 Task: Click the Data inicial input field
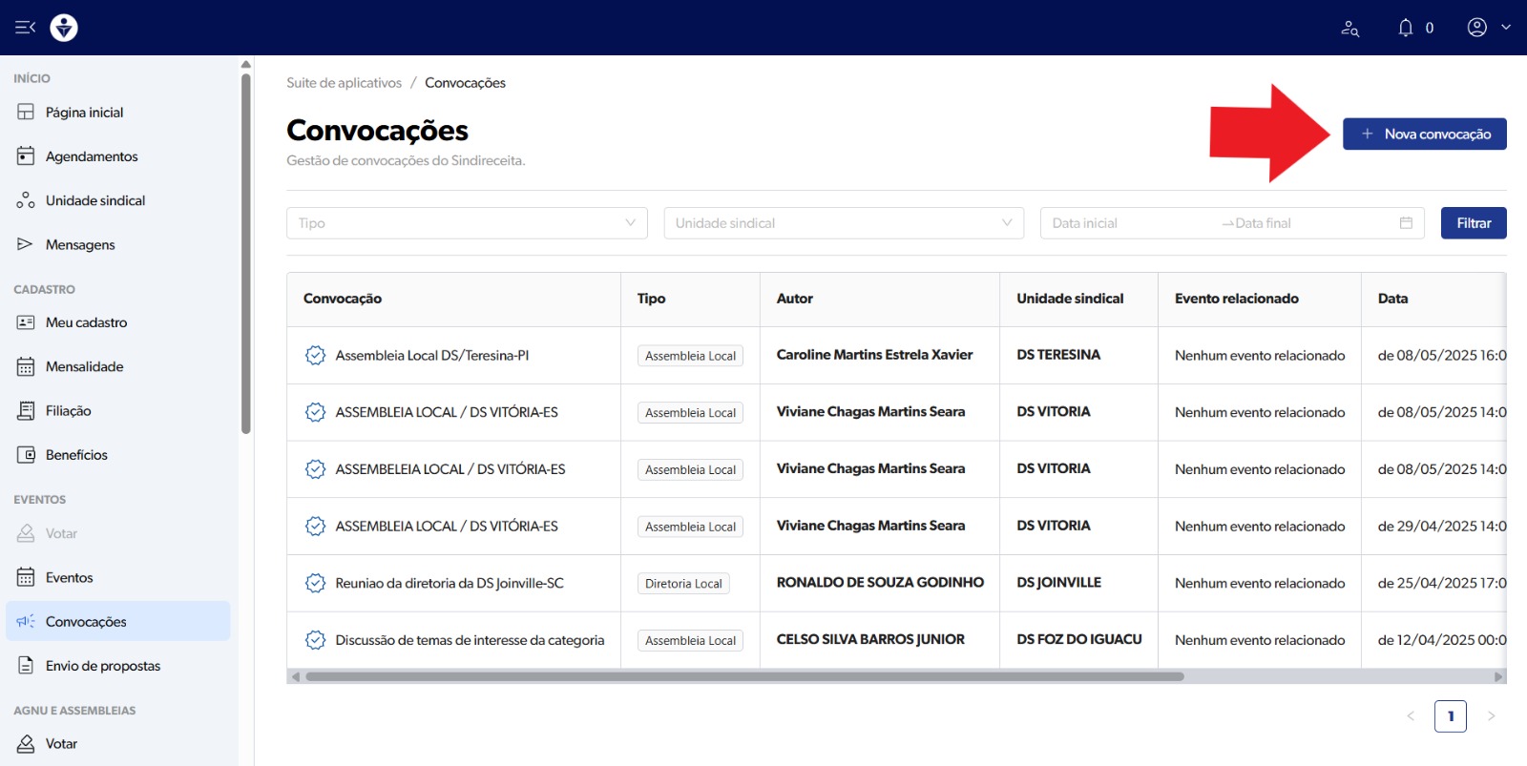(x=1126, y=223)
